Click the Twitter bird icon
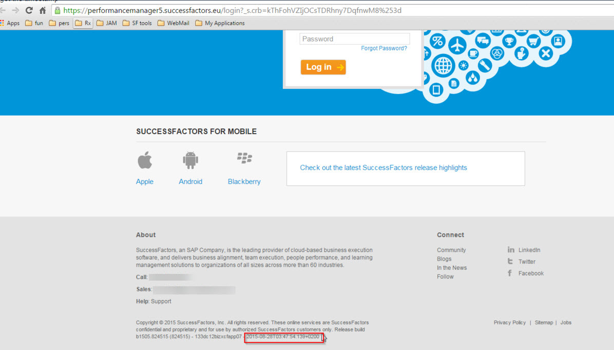The image size is (614, 350). tap(510, 262)
